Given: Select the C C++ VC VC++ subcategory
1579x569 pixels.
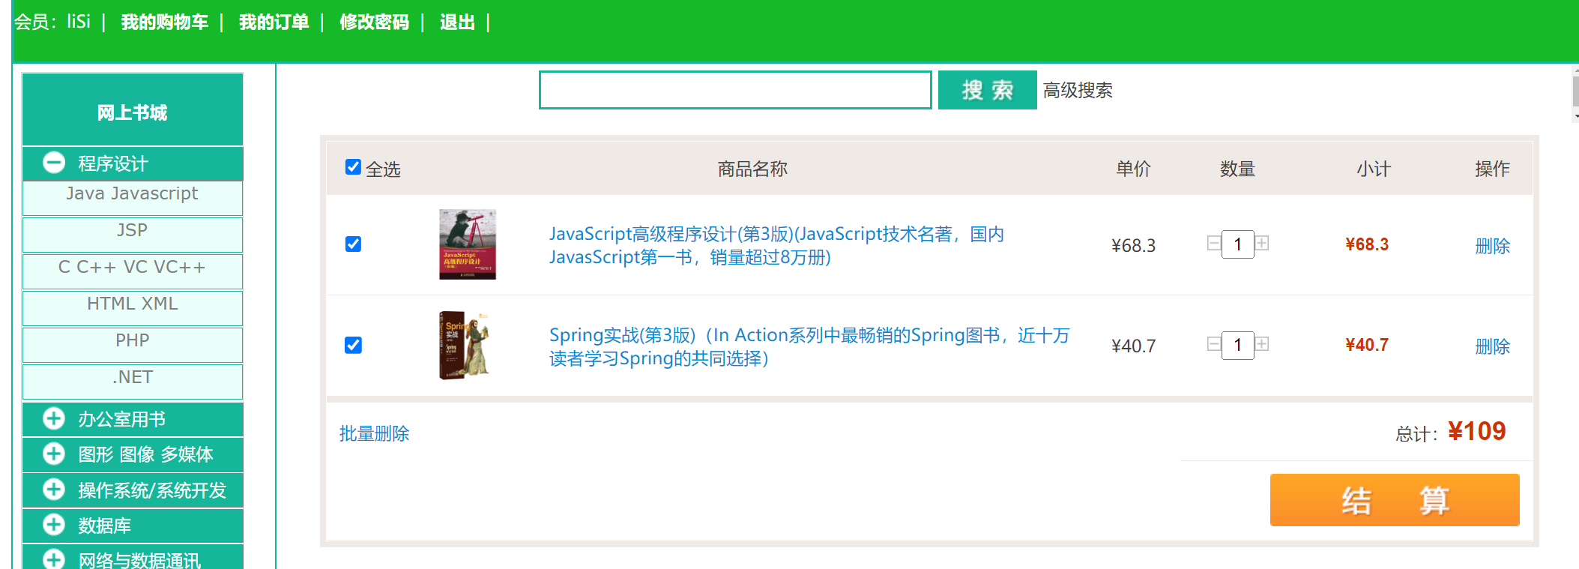Looking at the screenshot, I should (133, 271).
